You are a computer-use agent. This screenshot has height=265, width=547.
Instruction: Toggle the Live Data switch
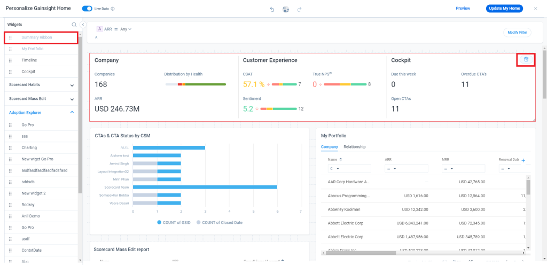point(87,9)
